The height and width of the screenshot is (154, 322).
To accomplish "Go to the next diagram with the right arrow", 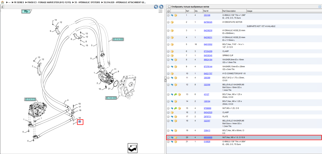I will click(161, 7).
